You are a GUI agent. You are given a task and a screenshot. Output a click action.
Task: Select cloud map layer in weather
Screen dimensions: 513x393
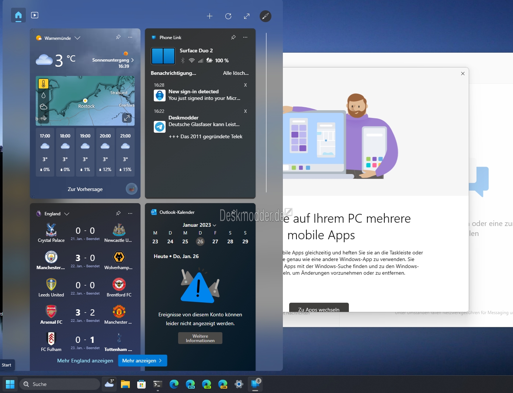[44, 107]
